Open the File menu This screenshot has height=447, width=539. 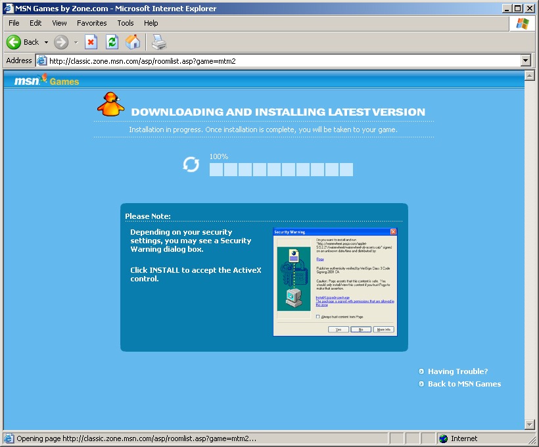click(14, 23)
